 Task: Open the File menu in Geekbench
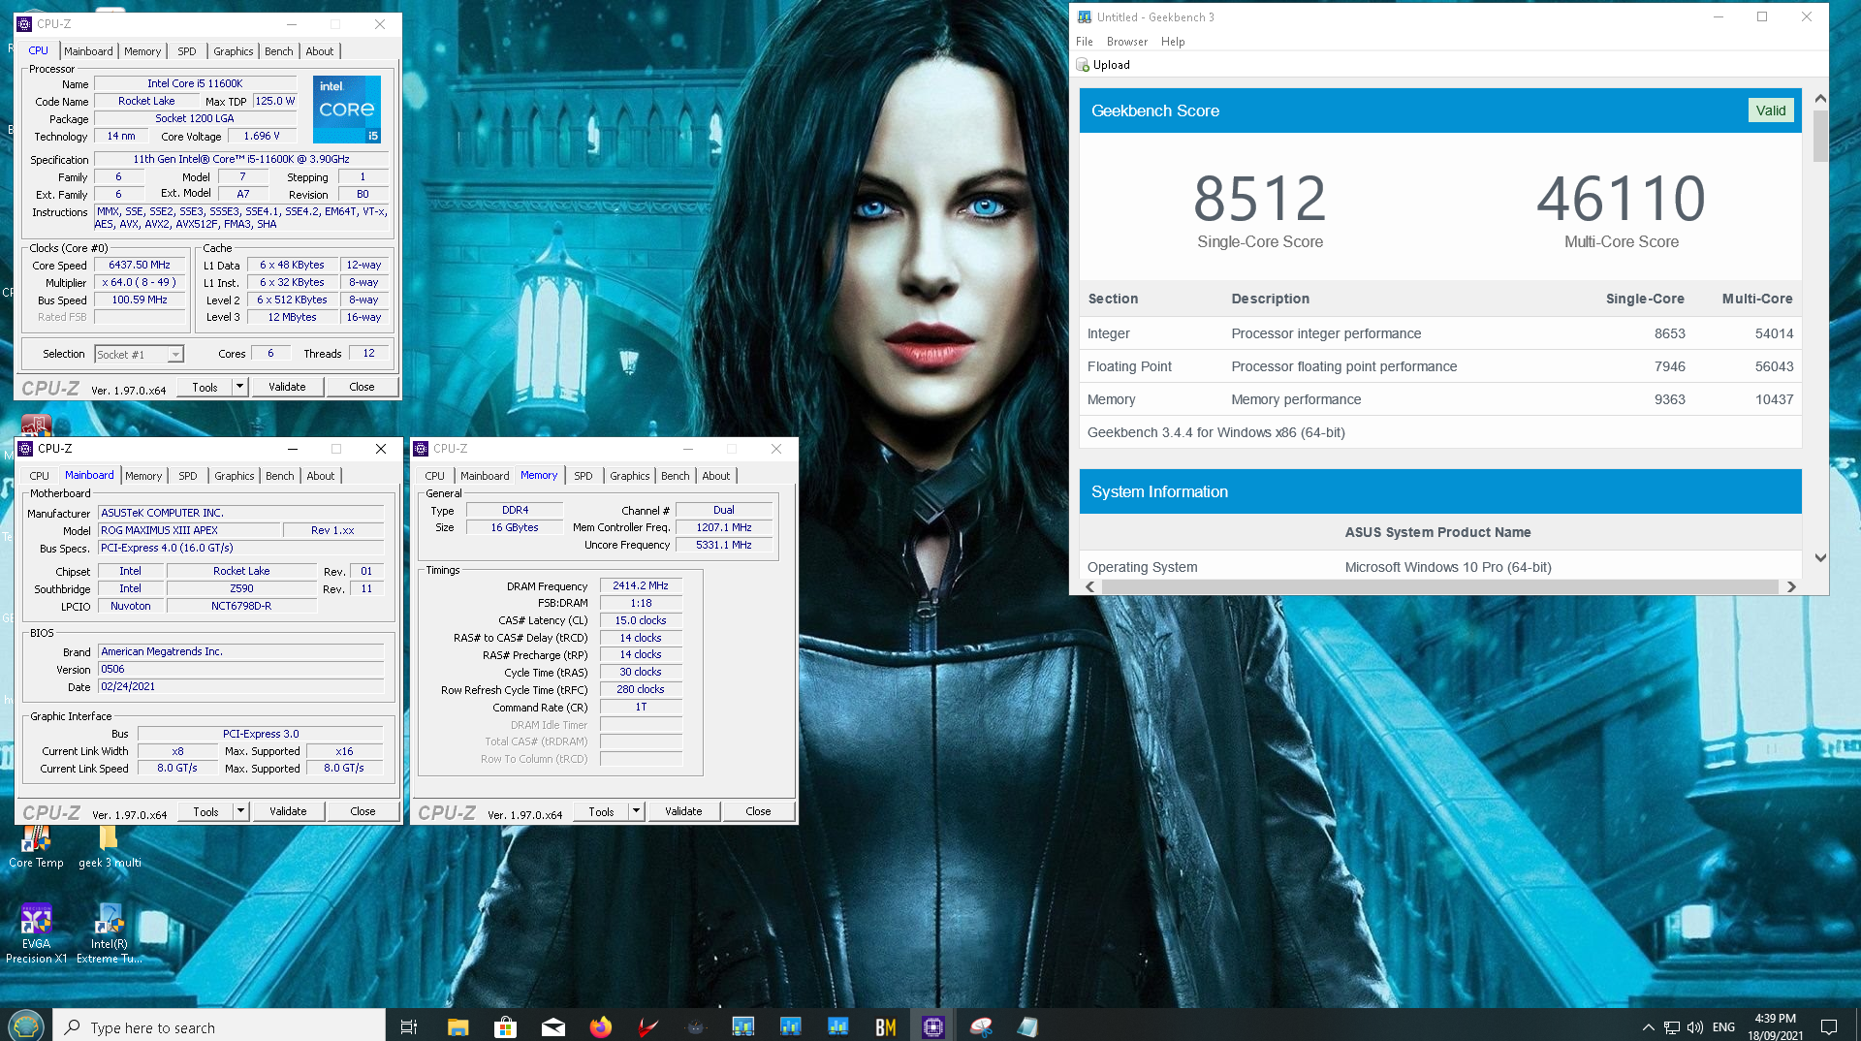pos(1084,42)
